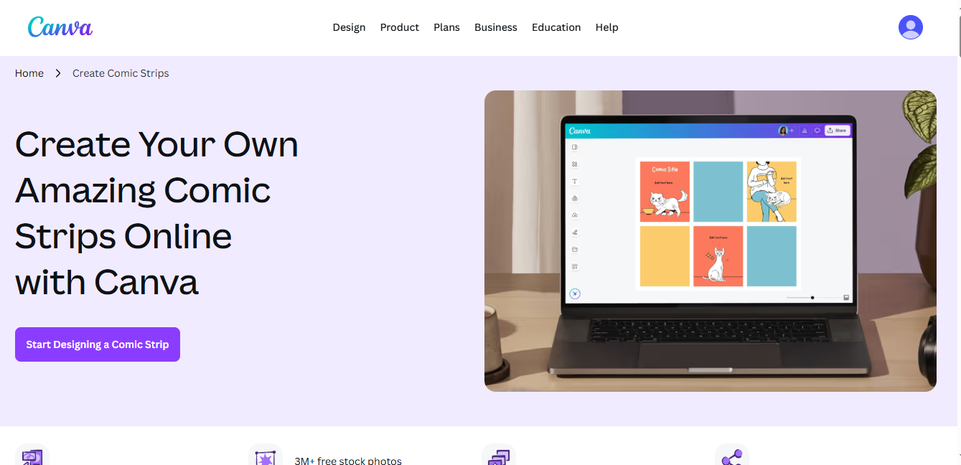The image size is (961, 465).
Task: Go to Home via the breadcrumb link
Action: pyautogui.click(x=29, y=72)
